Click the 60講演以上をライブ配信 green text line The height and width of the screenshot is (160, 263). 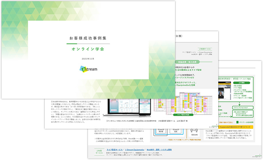[189, 70]
